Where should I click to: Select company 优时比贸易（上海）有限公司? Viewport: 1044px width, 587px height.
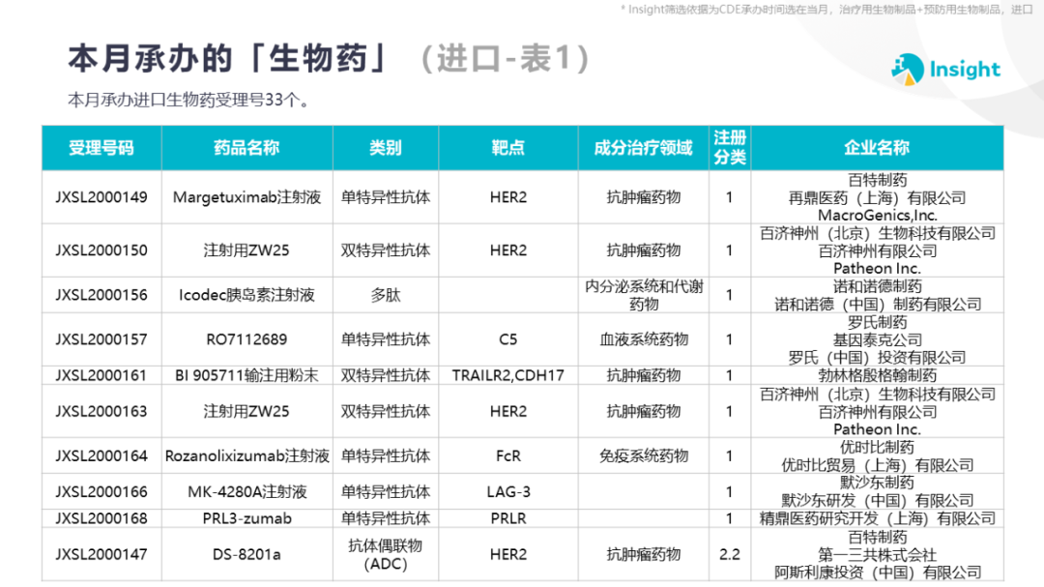(878, 465)
